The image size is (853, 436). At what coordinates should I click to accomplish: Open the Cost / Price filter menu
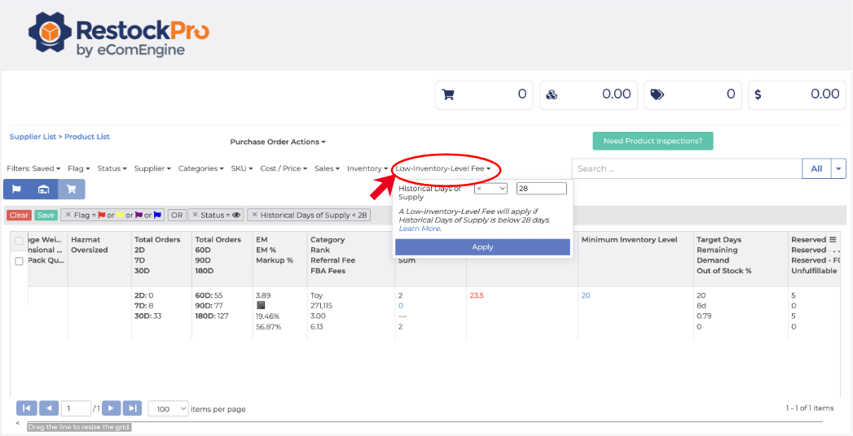(284, 168)
